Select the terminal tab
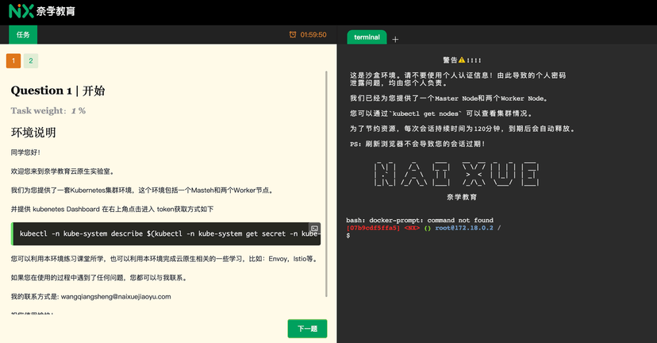 point(367,37)
